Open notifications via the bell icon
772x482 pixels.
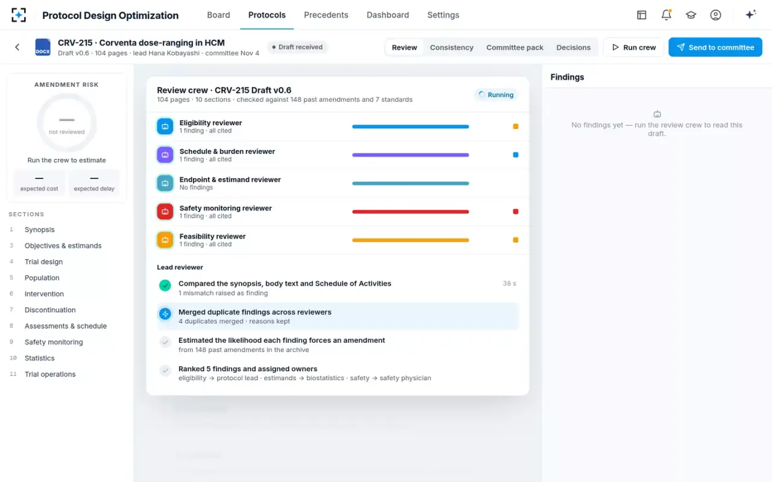click(x=666, y=15)
